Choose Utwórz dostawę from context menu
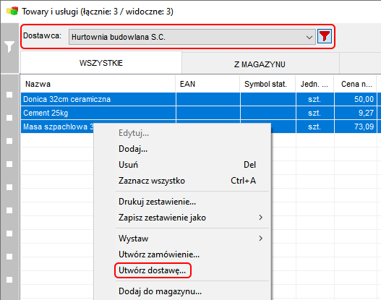This screenshot has width=381, height=300. 152,270
